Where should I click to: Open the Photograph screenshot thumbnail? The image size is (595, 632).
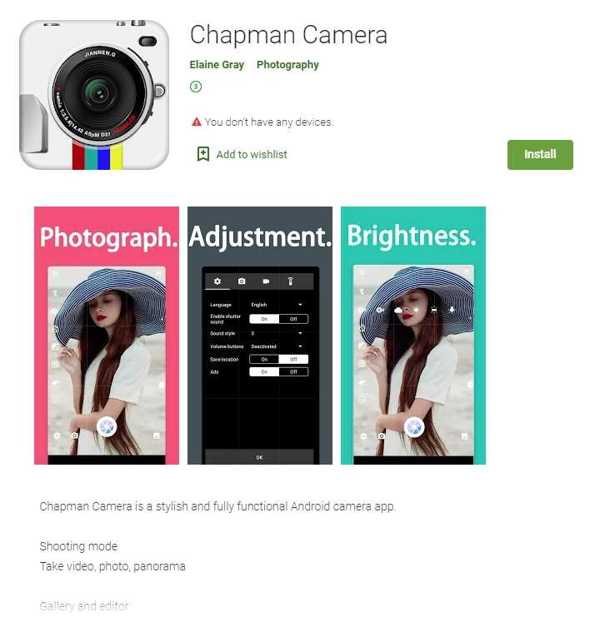coord(107,336)
